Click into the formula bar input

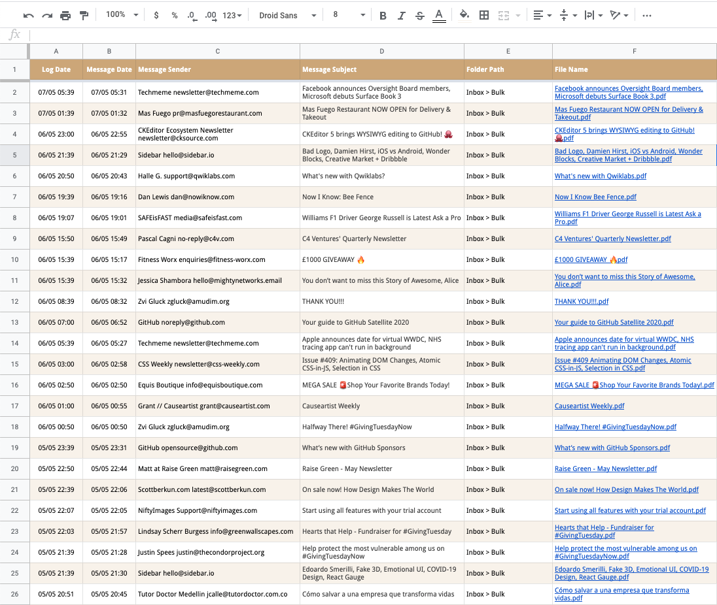click(x=373, y=35)
